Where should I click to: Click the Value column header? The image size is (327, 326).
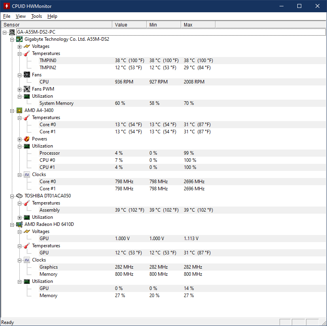tap(129, 25)
